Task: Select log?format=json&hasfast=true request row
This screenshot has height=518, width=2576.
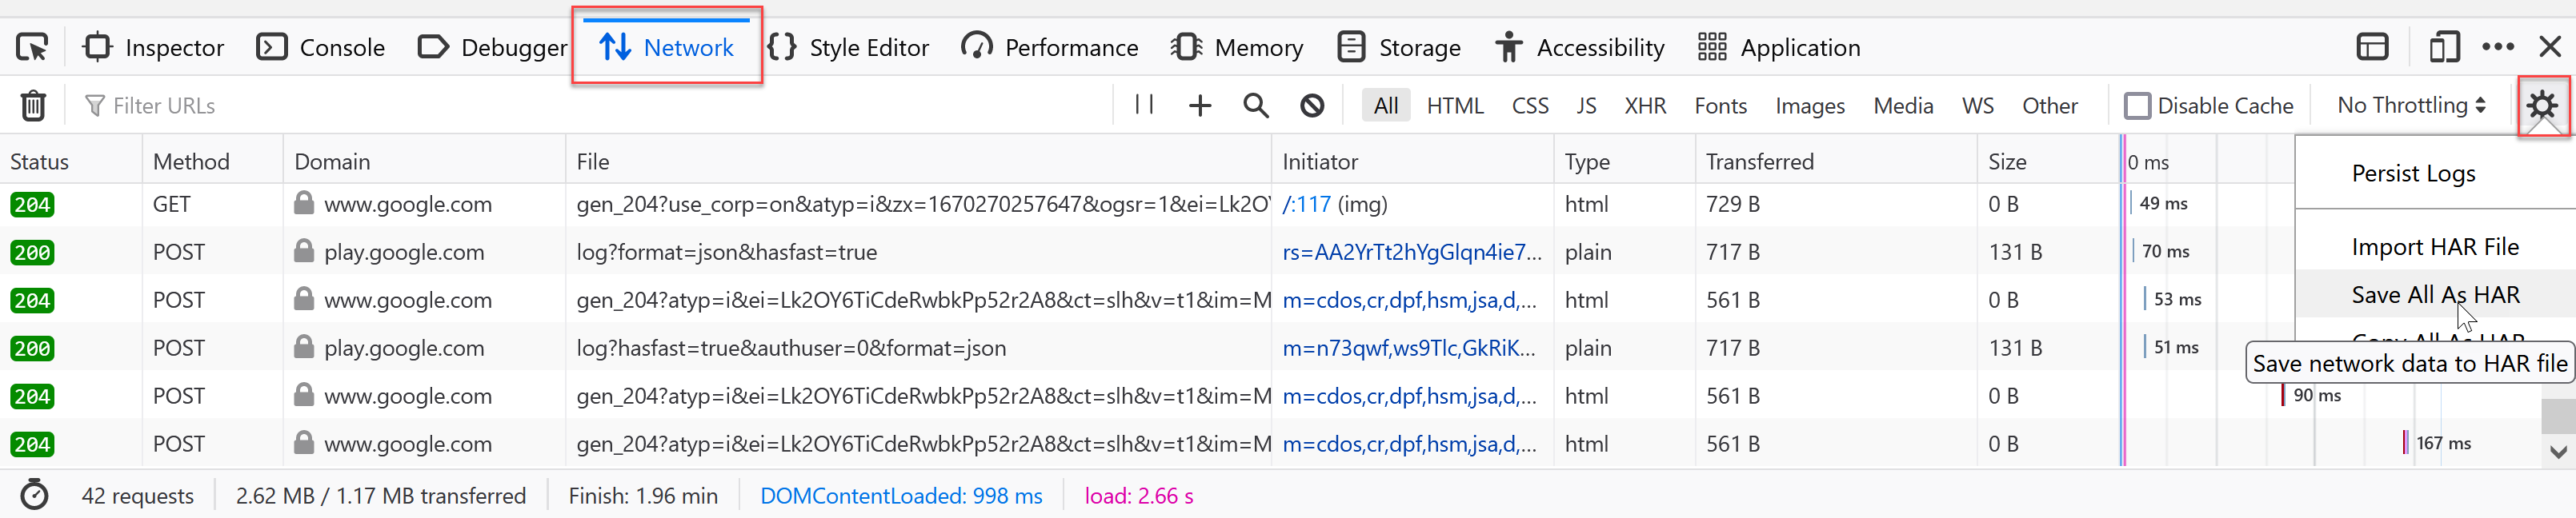Action: click(x=1147, y=253)
